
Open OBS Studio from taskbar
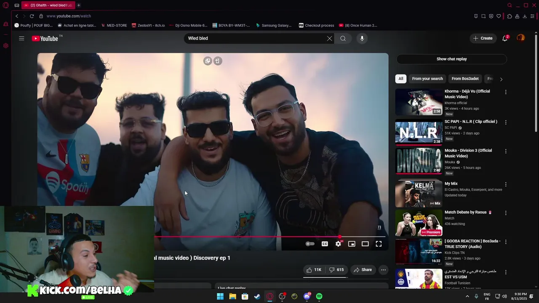tap(282, 296)
